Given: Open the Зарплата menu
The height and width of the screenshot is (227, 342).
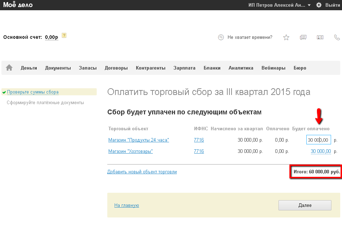Looking at the screenshot, I should 184,68.
